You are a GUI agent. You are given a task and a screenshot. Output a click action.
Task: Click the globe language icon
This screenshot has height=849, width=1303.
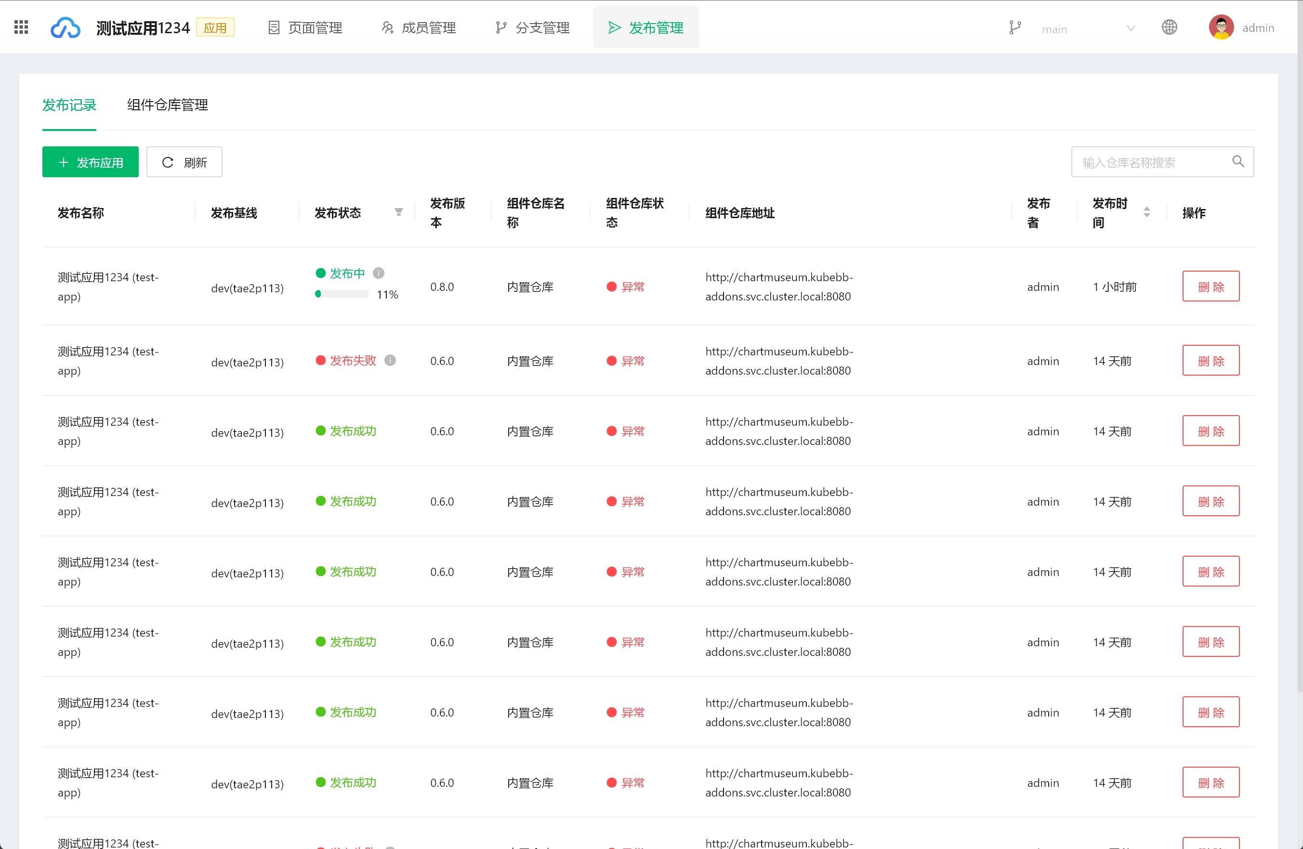[x=1169, y=27]
